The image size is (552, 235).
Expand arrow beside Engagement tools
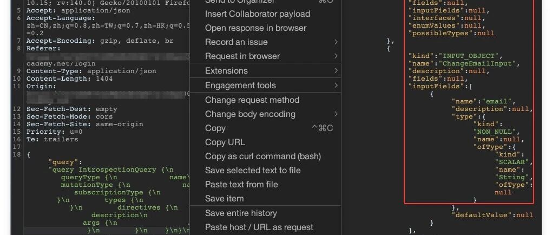pyautogui.click(x=336, y=85)
